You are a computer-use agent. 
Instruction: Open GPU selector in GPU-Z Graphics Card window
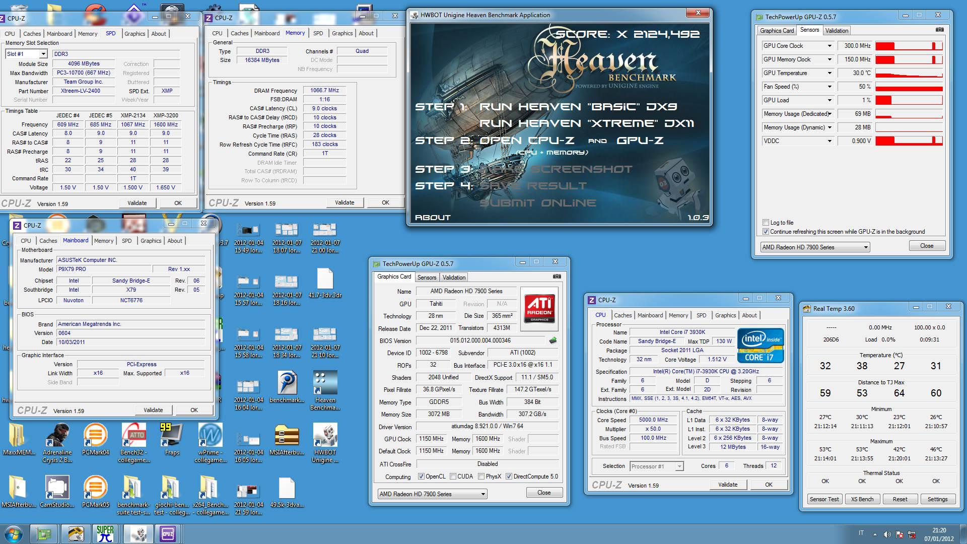(x=432, y=494)
